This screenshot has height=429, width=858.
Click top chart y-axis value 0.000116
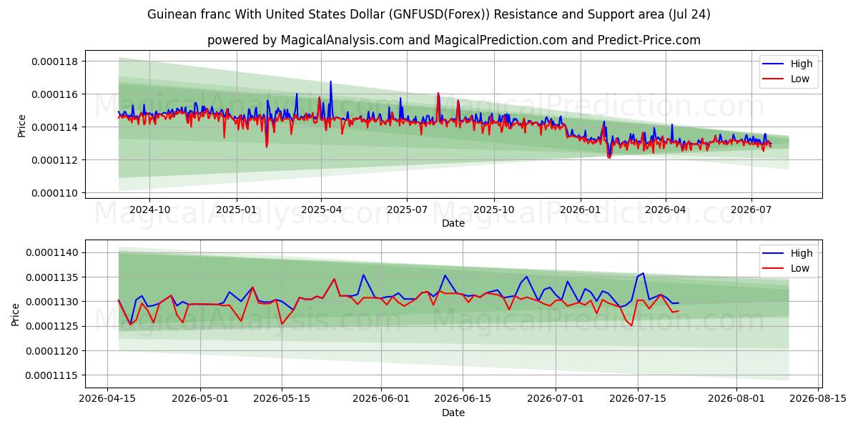click(56, 94)
